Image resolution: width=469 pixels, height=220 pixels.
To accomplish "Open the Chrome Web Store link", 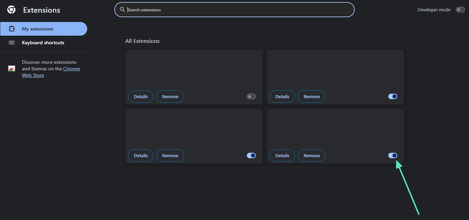I will point(71,69).
